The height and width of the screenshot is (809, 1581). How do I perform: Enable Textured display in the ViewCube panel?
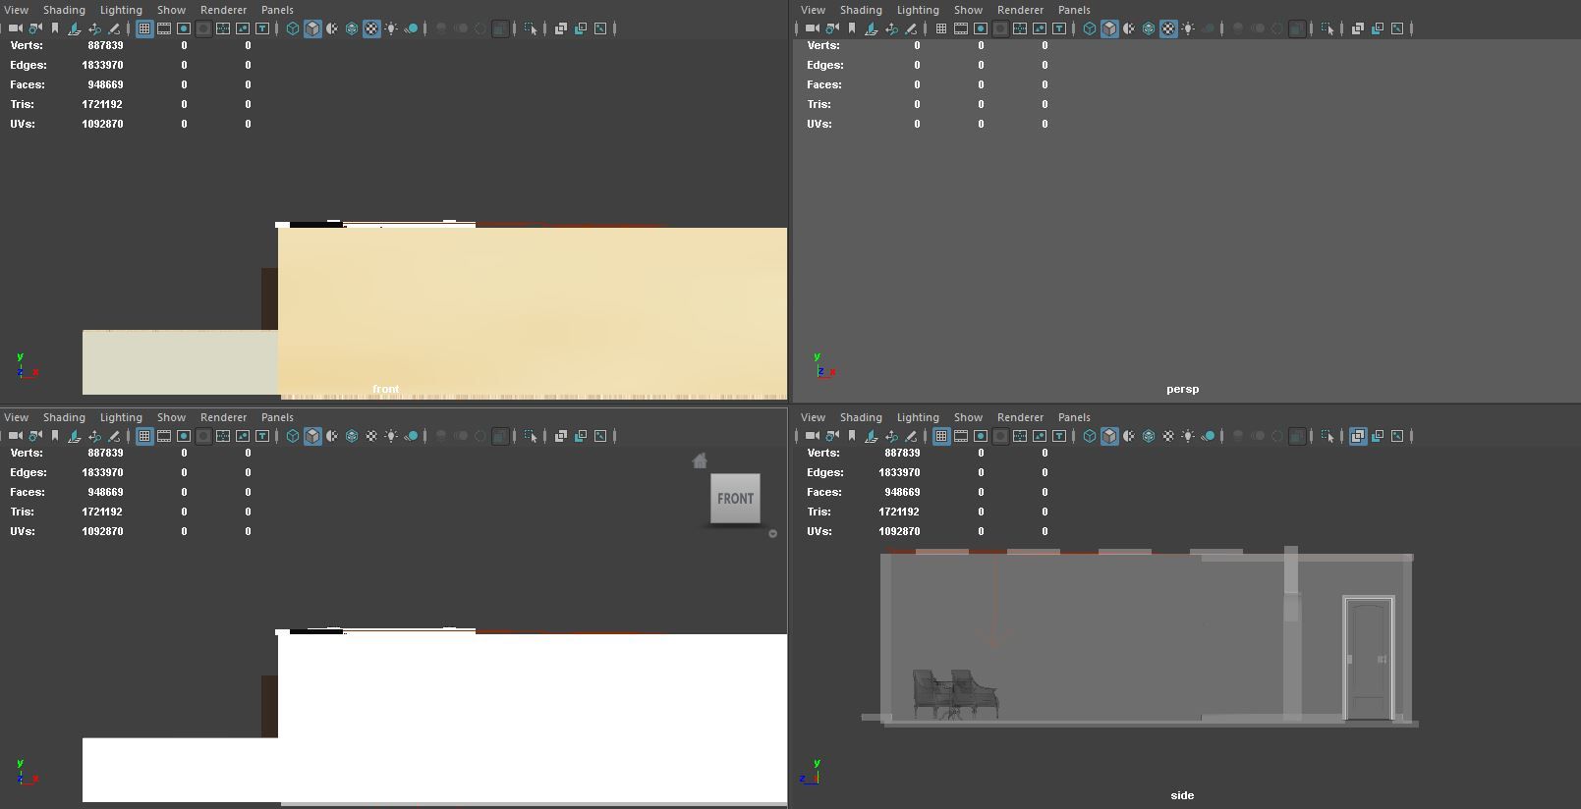pyautogui.click(x=371, y=436)
